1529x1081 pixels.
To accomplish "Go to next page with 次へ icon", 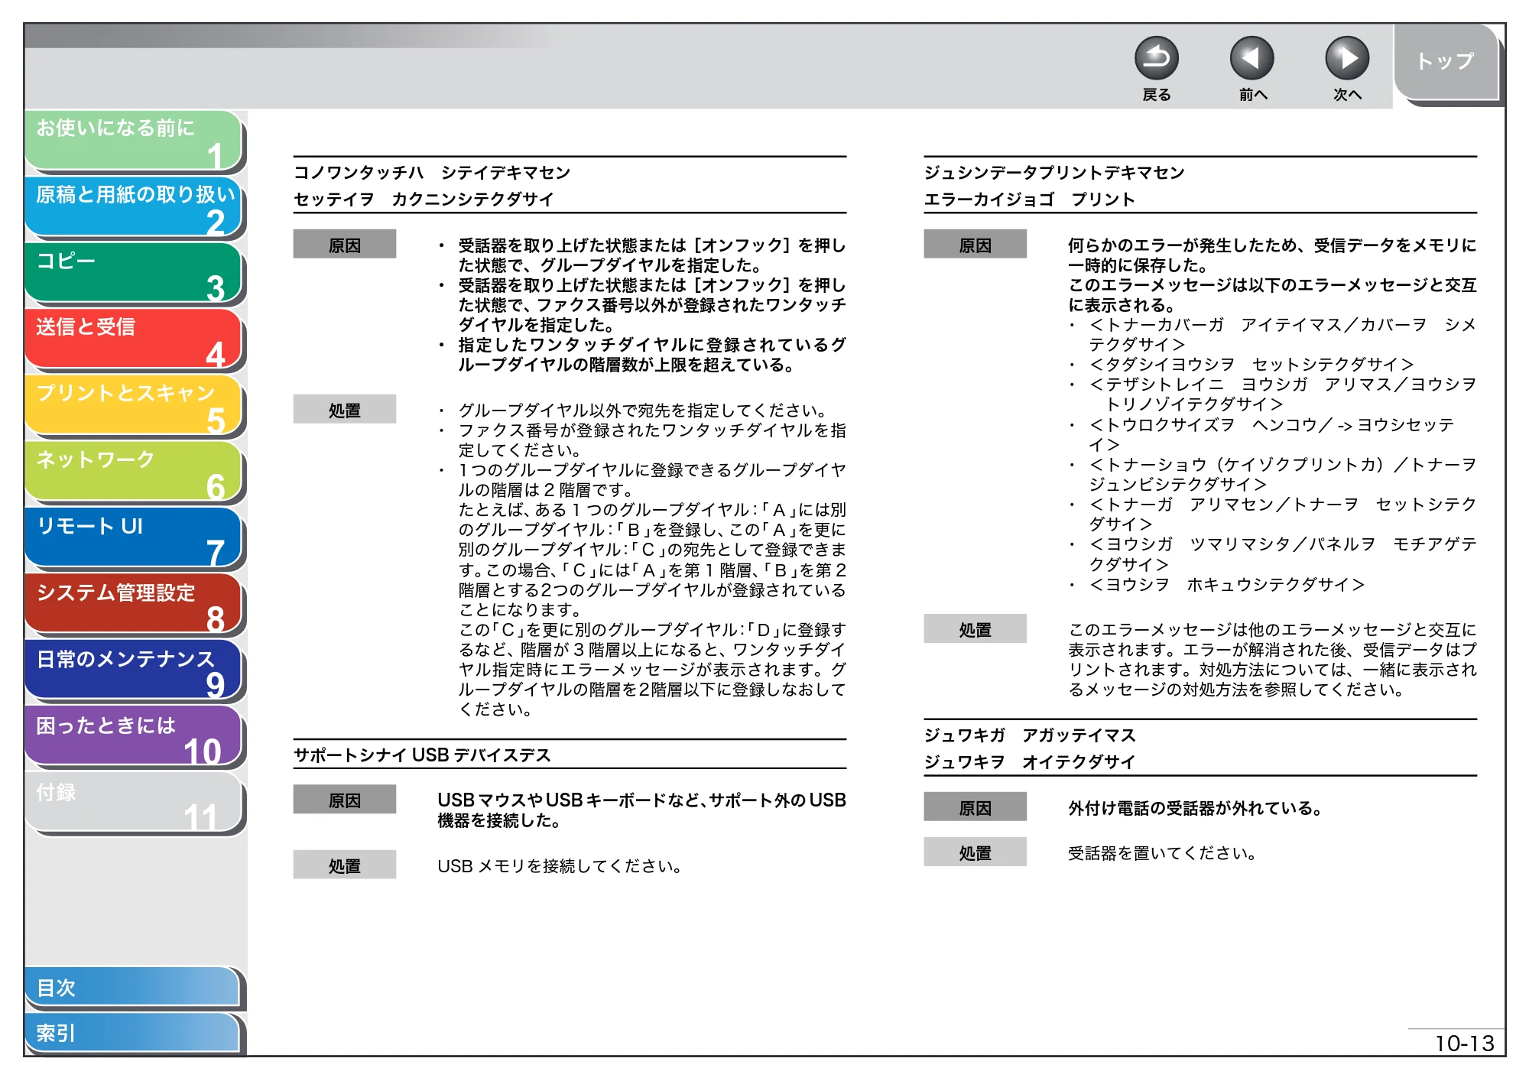I will [x=1346, y=58].
